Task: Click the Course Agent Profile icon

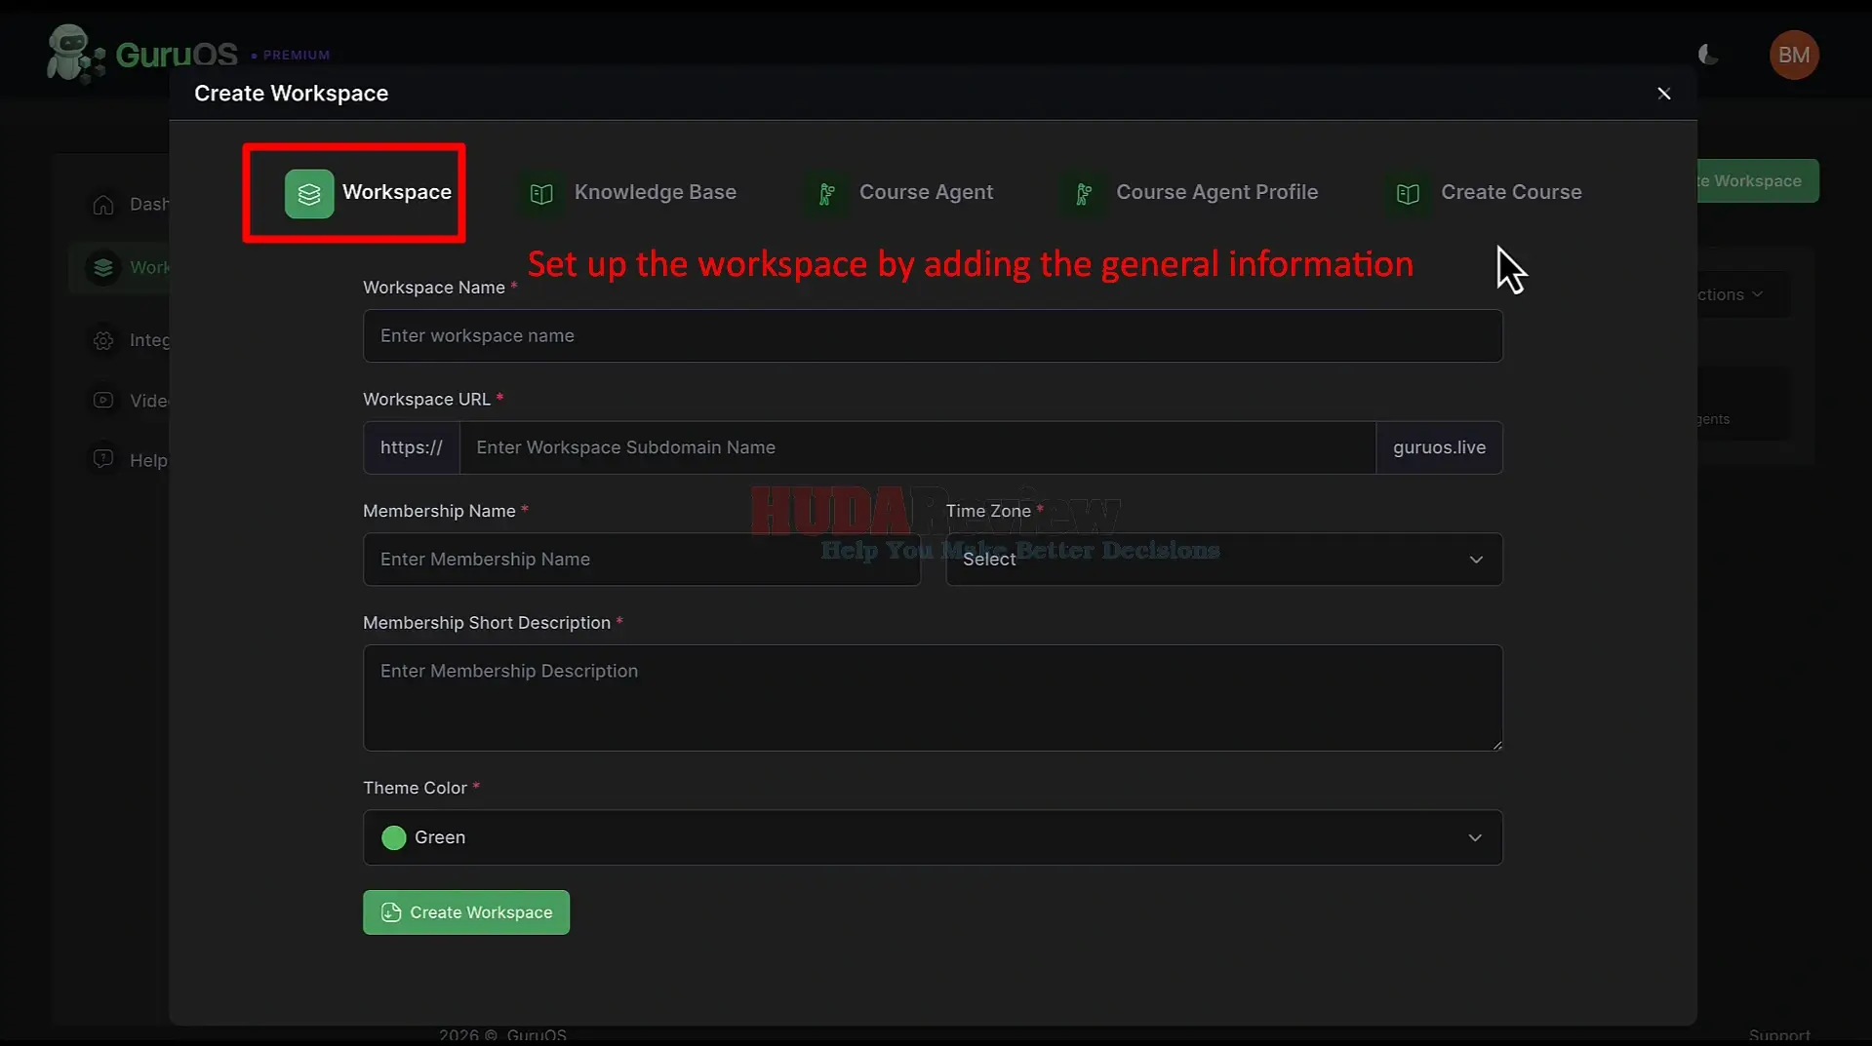Action: tap(1083, 193)
